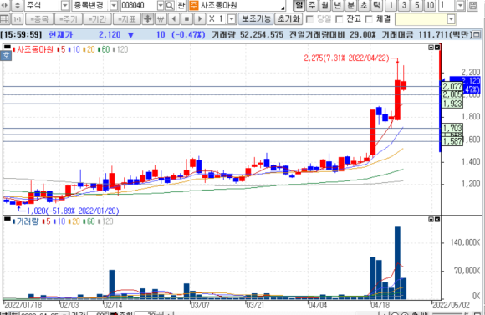Click the magnifier stock search icon

tap(170, 5)
